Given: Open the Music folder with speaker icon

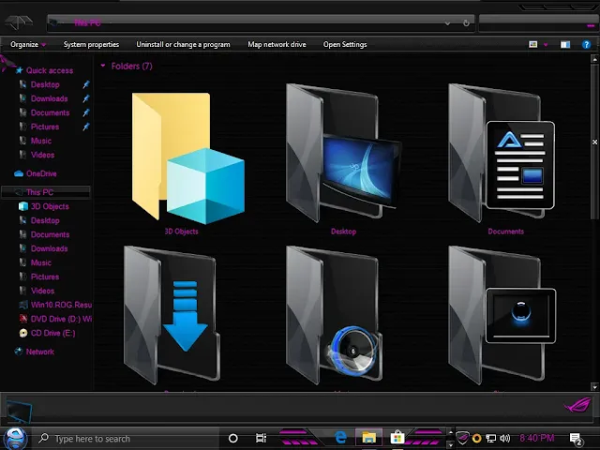Looking at the screenshot, I should coord(334,315).
